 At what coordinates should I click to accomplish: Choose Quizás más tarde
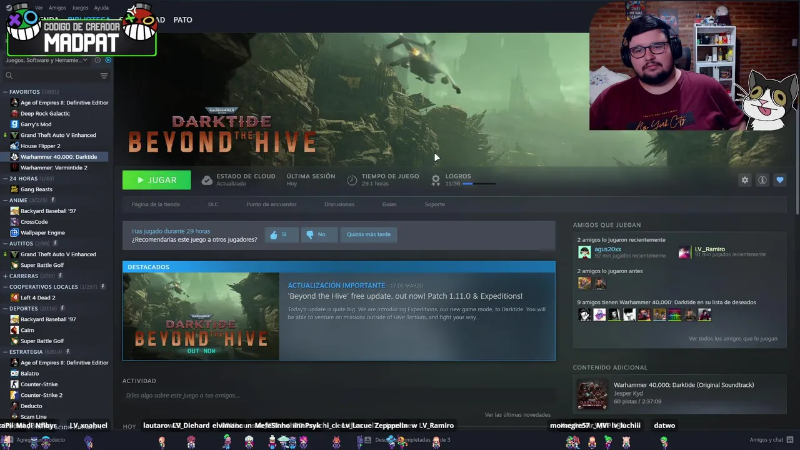[369, 234]
